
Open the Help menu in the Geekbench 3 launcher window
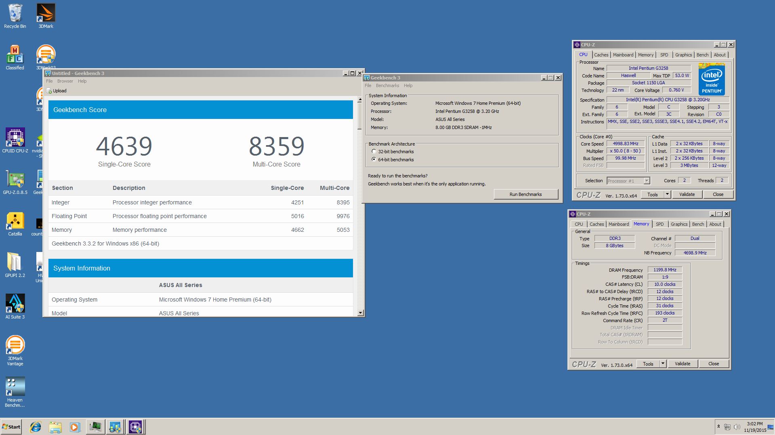[x=408, y=85]
